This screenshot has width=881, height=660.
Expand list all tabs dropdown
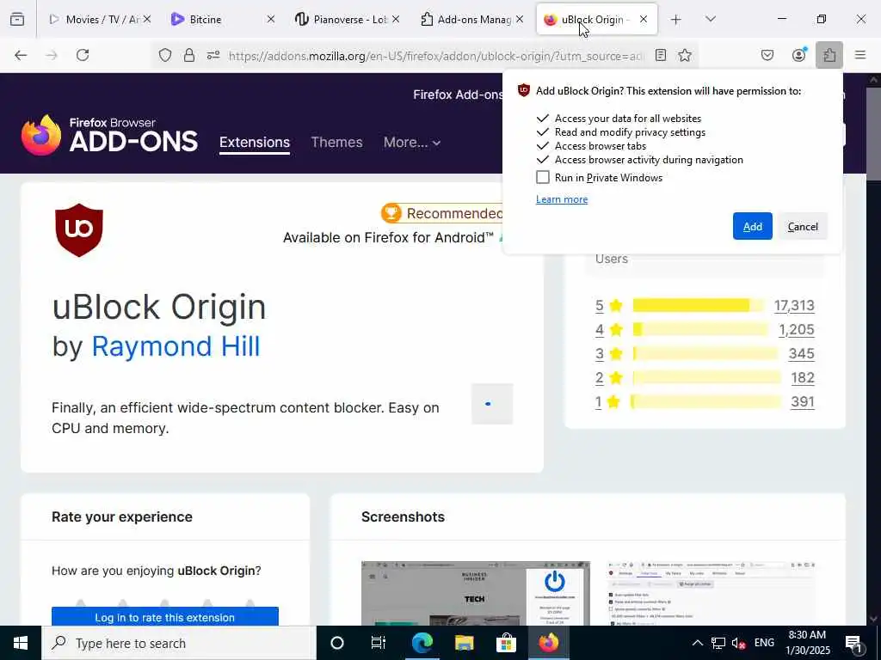tap(711, 19)
